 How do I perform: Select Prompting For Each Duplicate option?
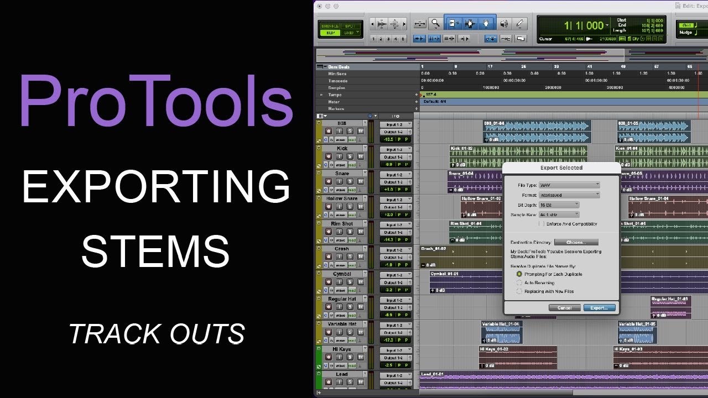click(519, 274)
